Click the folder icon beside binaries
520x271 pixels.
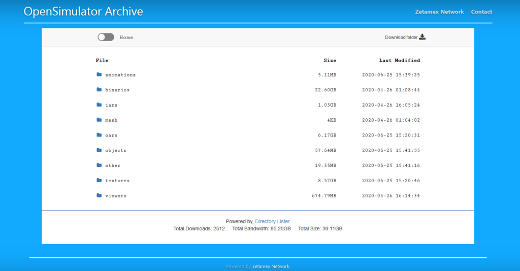99,89
